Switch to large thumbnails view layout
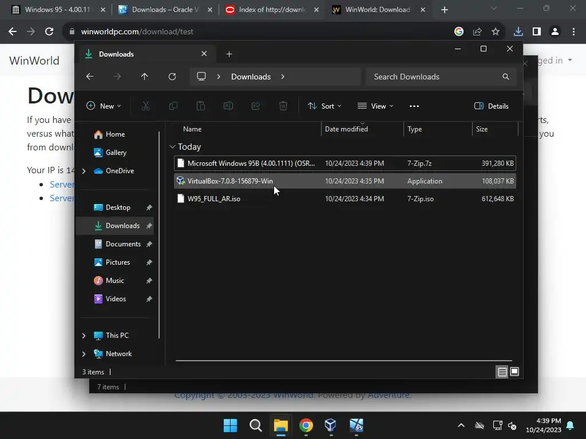Image resolution: width=586 pixels, height=439 pixels. click(x=514, y=372)
